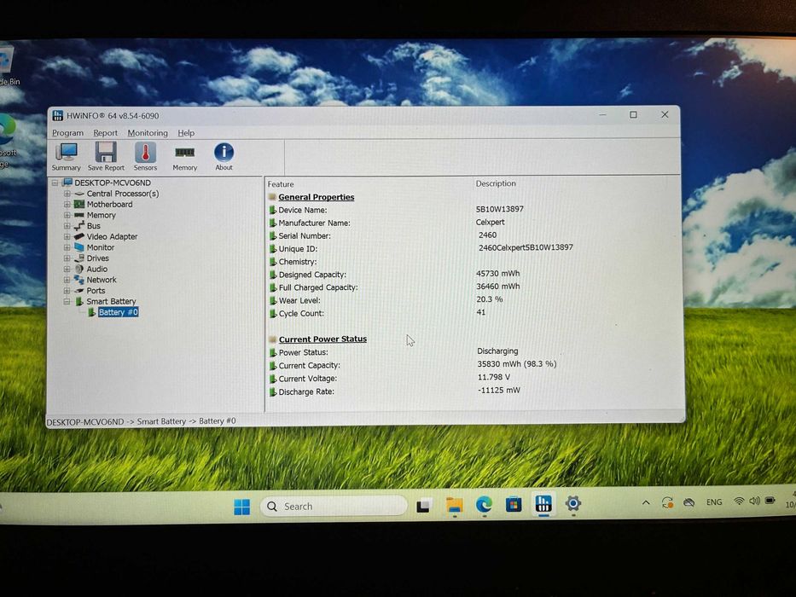Open Settings gear on the taskbar

coord(573,503)
